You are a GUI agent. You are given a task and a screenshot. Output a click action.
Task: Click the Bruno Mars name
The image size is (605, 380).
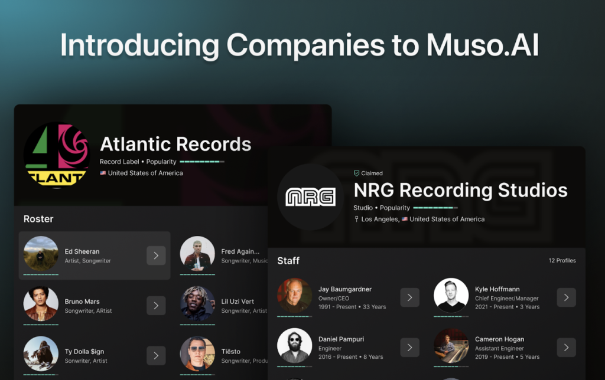(82, 302)
